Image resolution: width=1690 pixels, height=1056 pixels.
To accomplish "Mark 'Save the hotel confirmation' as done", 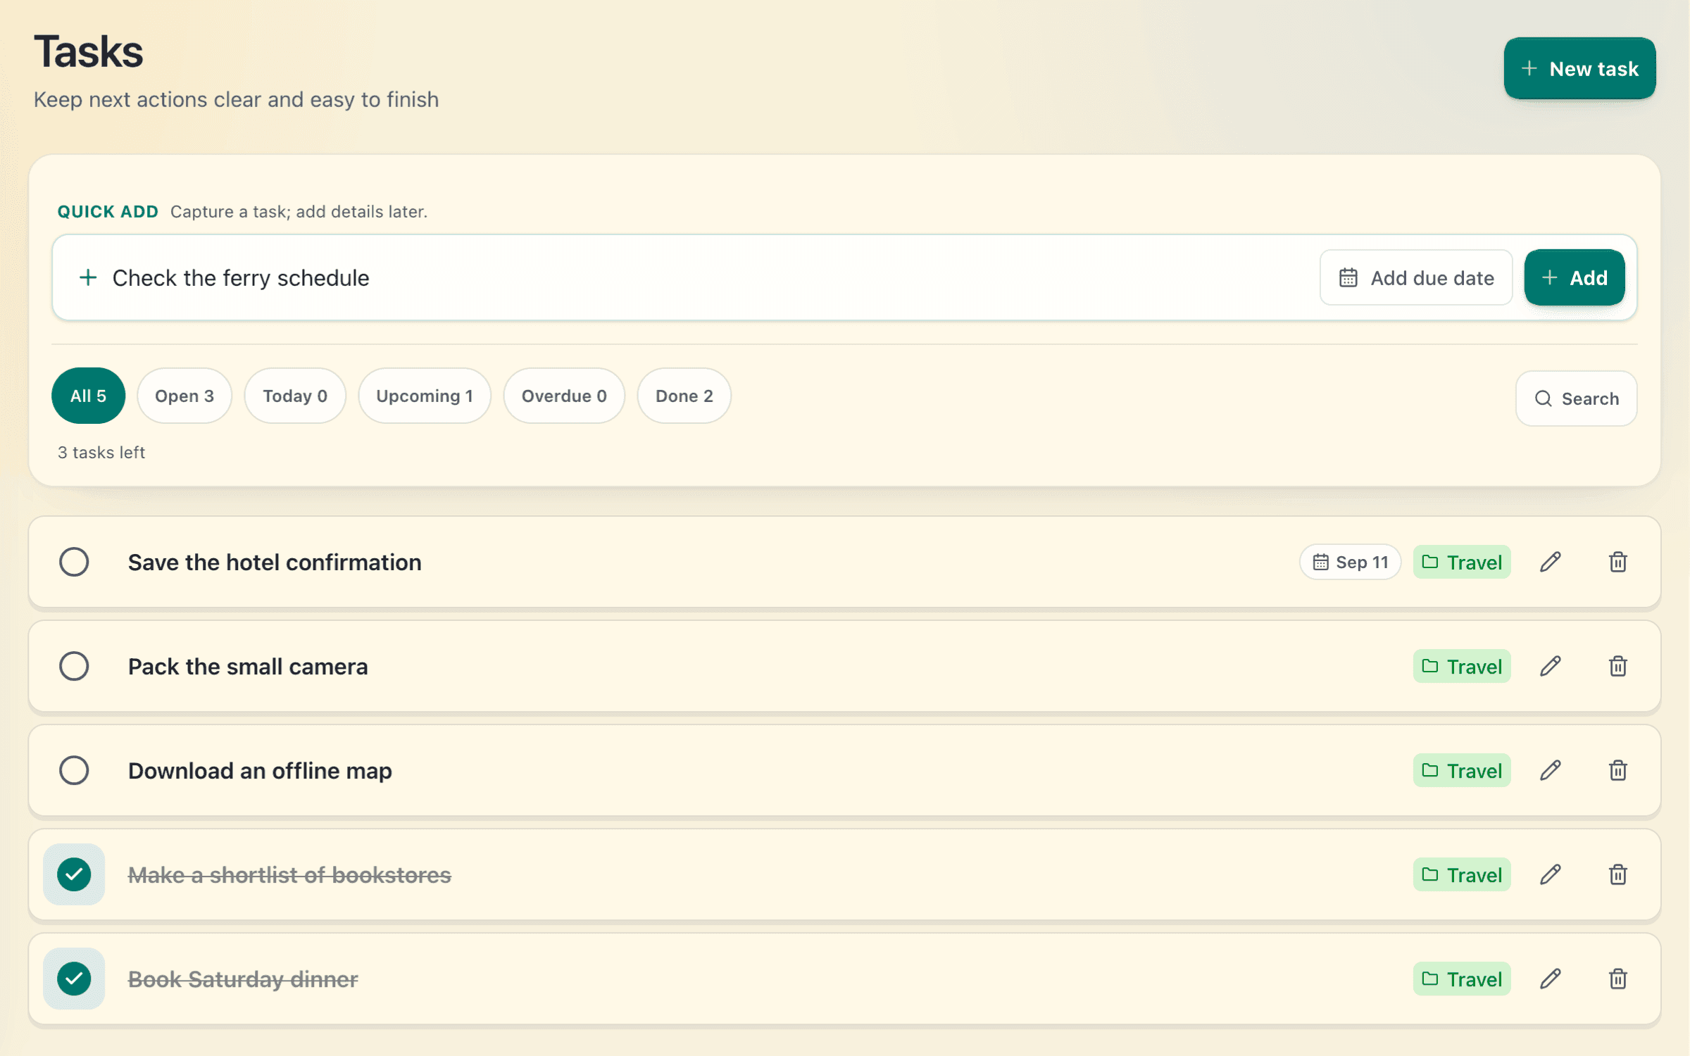I will coord(74,562).
